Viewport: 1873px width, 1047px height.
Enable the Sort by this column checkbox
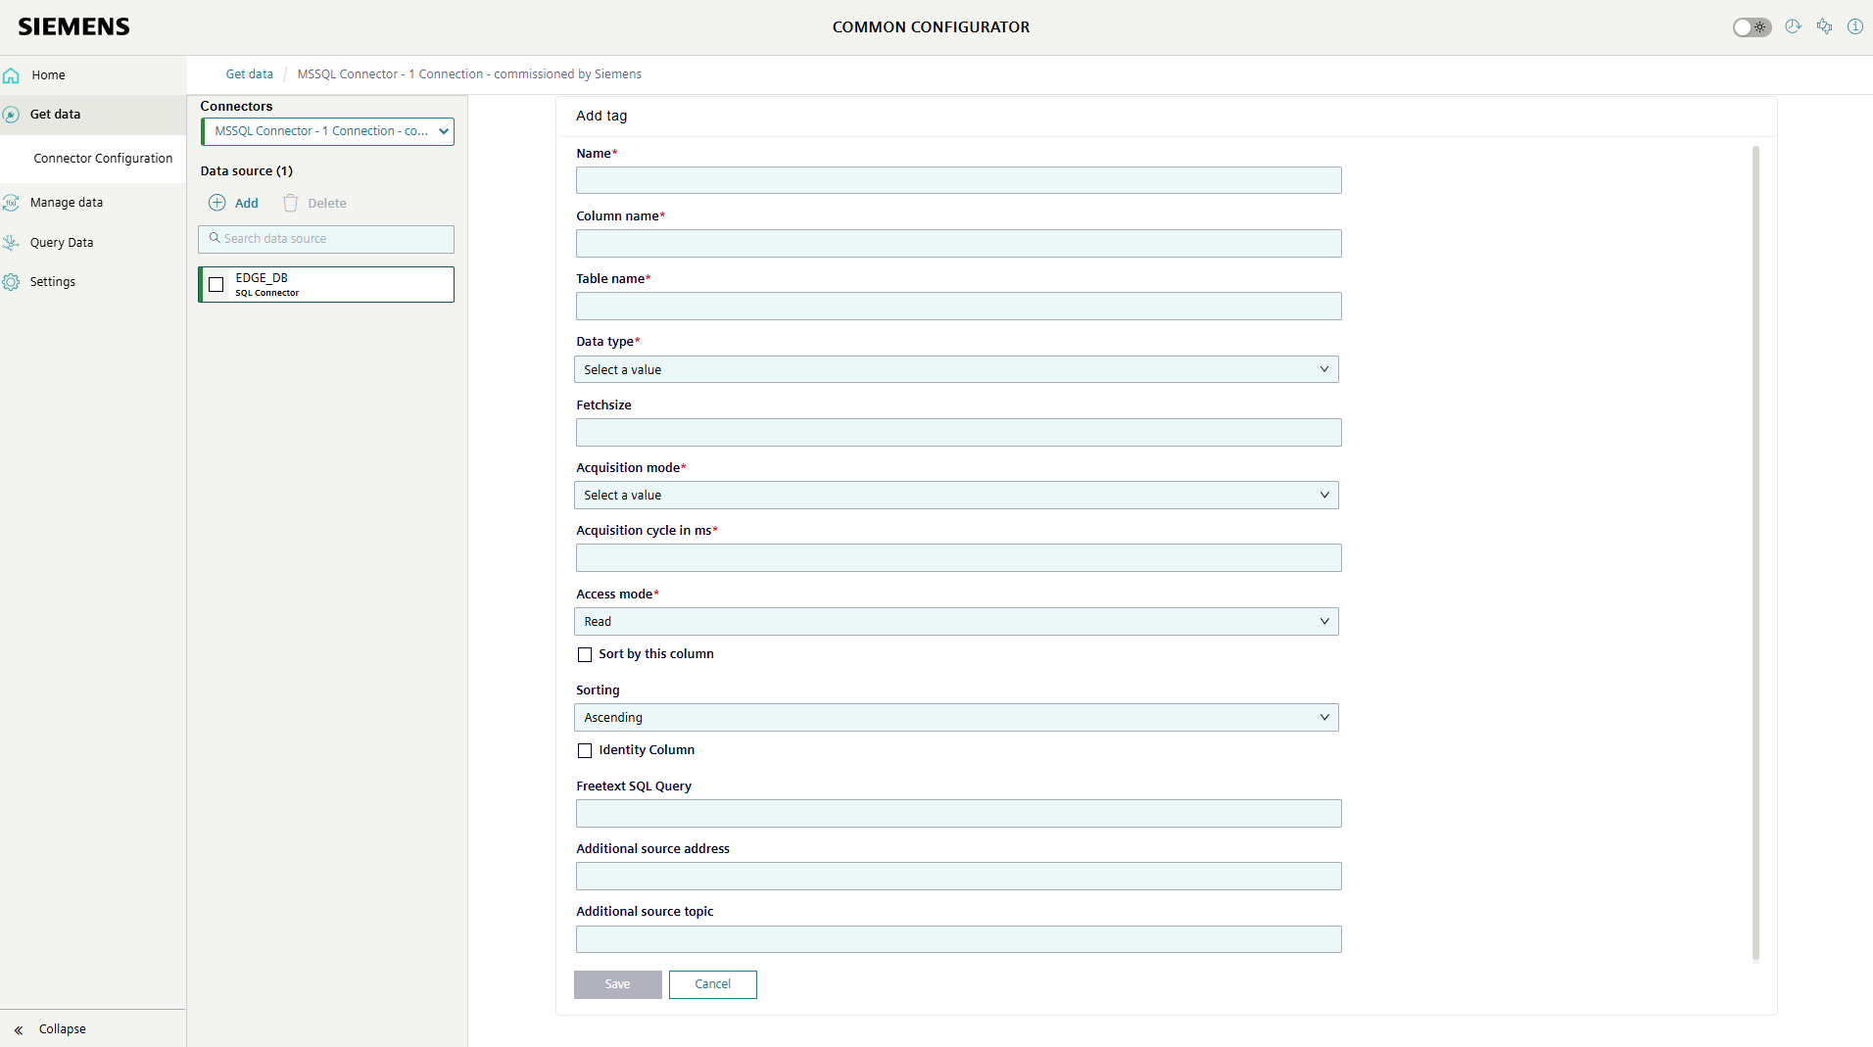point(585,655)
